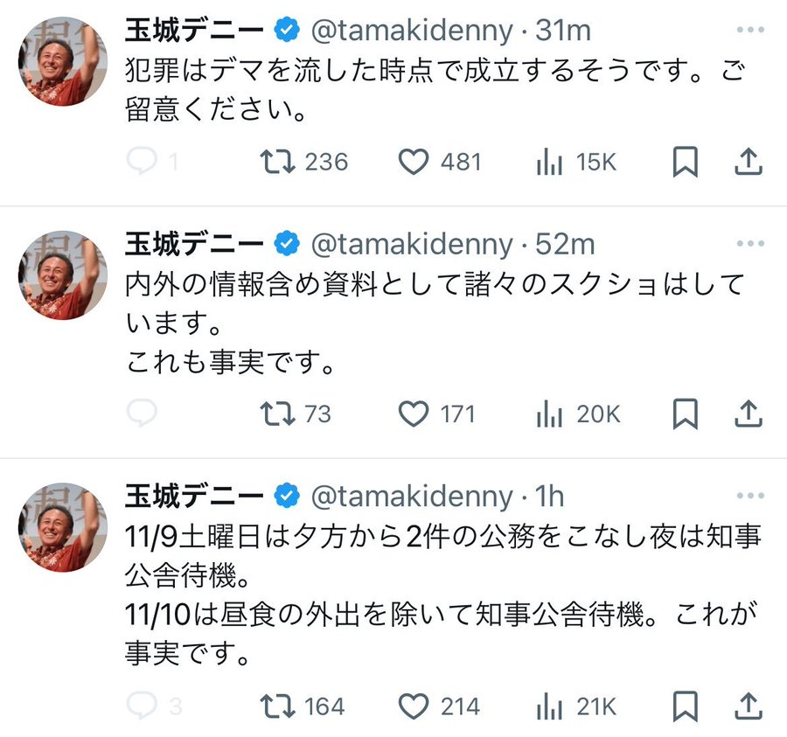Reply to the 31m tweet
The height and width of the screenshot is (737, 787).
coord(142,162)
